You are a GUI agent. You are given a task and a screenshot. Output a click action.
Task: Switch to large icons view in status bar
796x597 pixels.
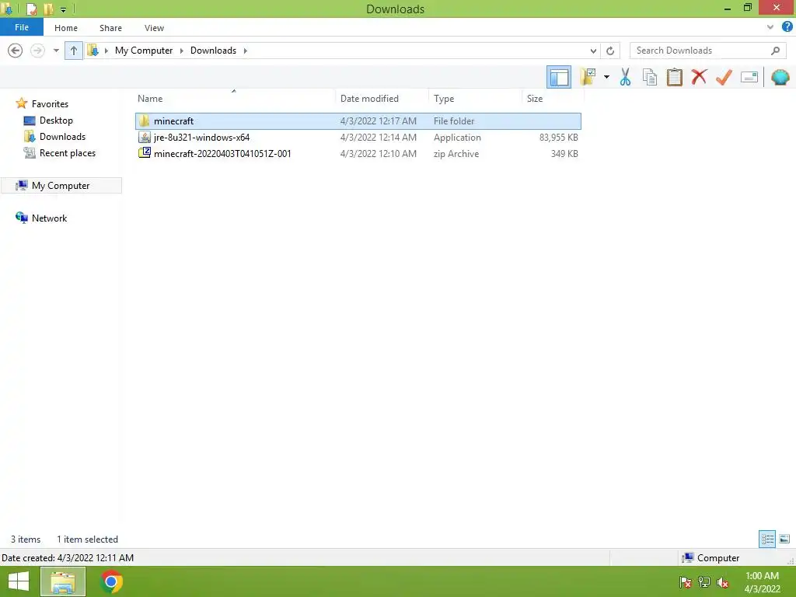point(784,539)
